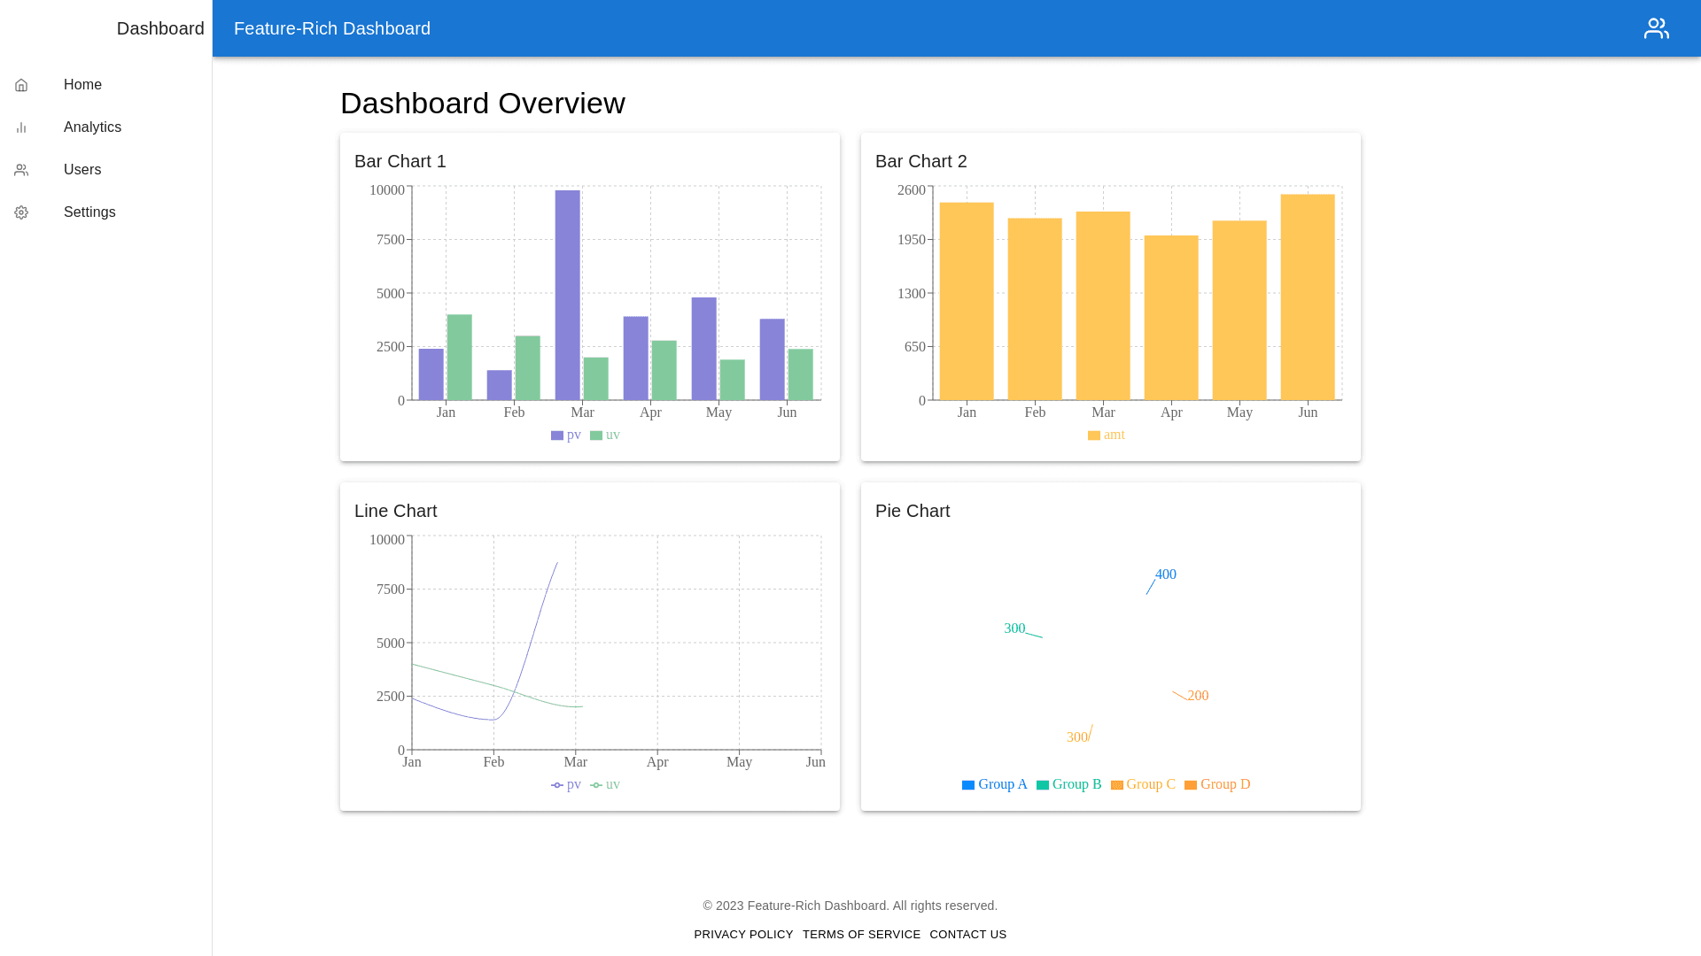Open the Terms of Service link

(x=861, y=935)
